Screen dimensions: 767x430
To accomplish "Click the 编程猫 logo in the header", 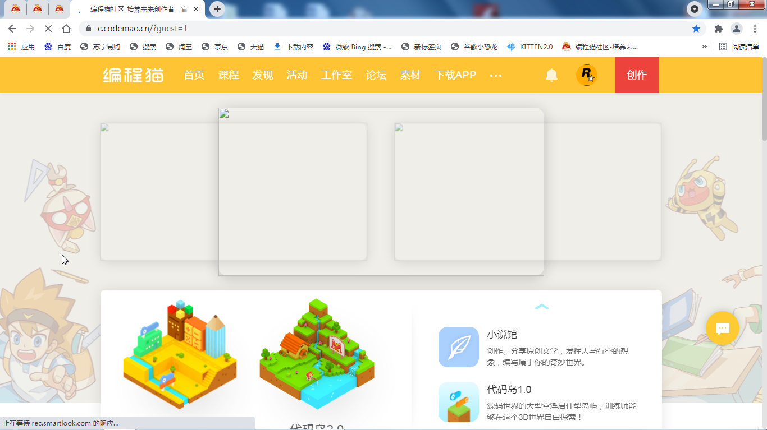I will [x=133, y=75].
